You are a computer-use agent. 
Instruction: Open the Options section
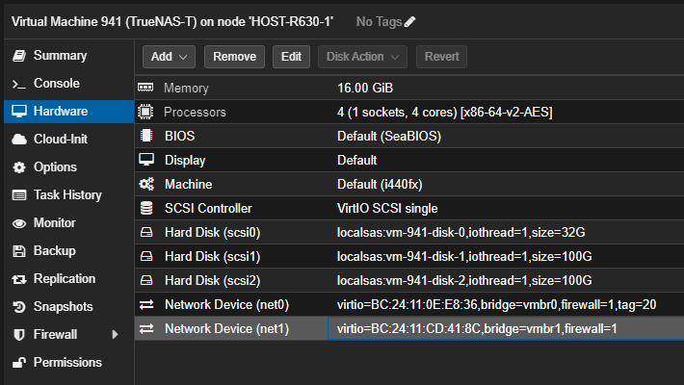coord(69,167)
